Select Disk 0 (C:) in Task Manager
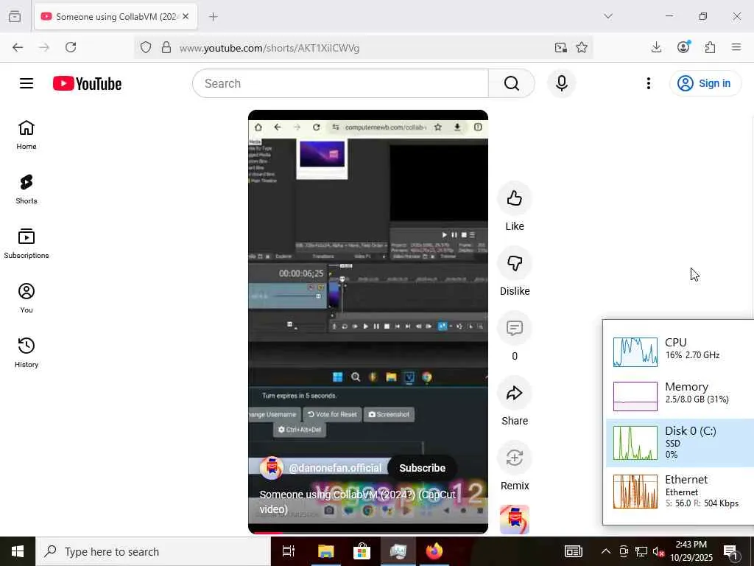 point(679,443)
